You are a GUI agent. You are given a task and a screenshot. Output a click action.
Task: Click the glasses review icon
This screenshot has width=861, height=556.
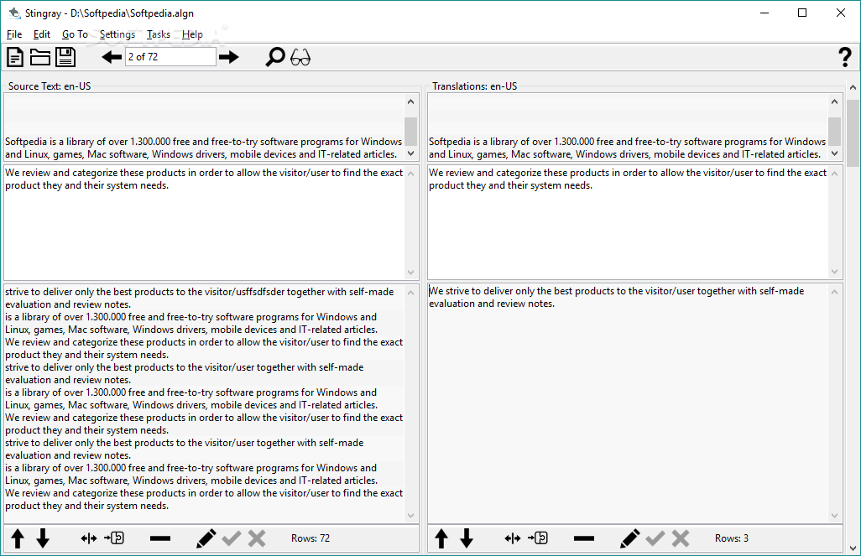300,58
